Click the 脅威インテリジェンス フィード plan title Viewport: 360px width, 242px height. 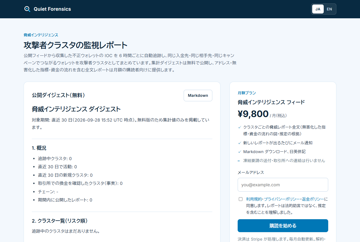point(271,102)
